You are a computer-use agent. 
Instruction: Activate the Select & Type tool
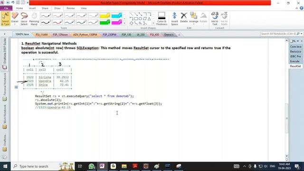tap(5, 19)
